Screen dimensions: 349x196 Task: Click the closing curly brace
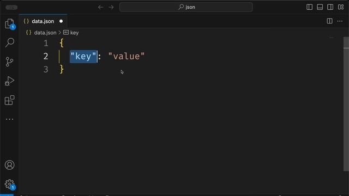62,69
